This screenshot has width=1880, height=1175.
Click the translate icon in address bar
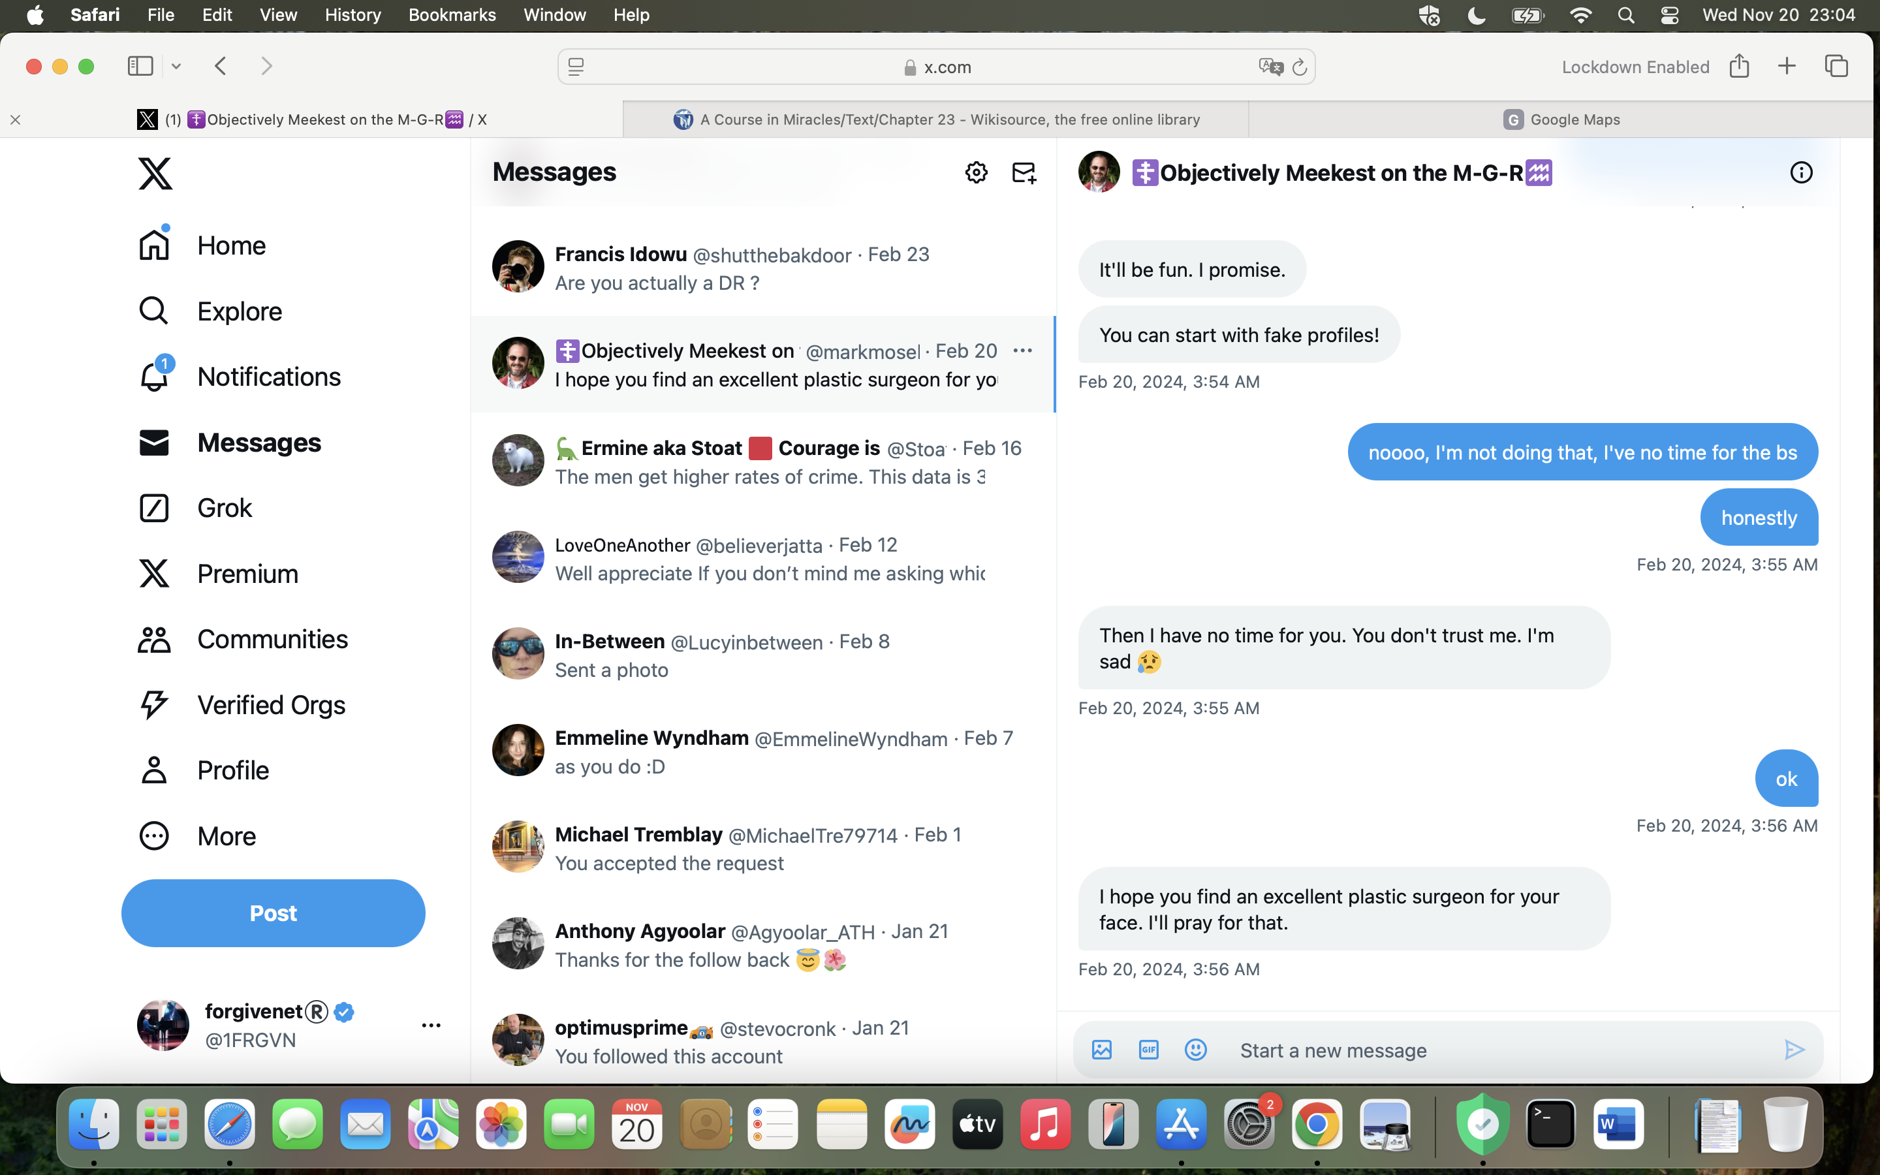(1270, 67)
